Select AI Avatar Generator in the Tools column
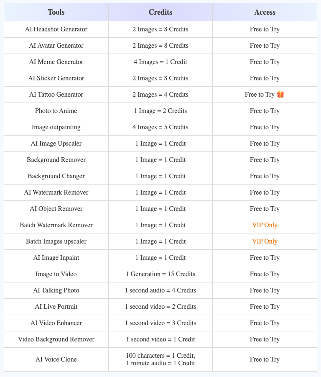This screenshot has height=377, width=321. (x=56, y=46)
